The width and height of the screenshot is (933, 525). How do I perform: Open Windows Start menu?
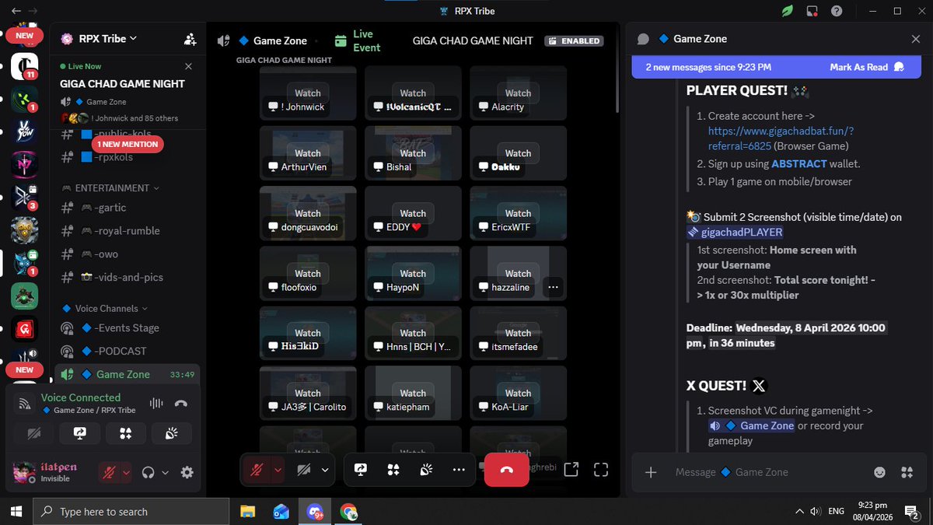tap(16, 511)
